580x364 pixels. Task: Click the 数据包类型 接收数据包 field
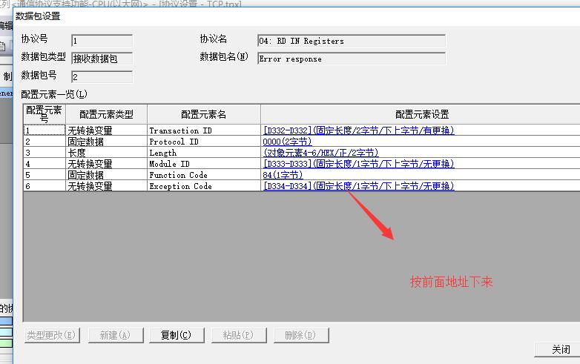coord(102,59)
